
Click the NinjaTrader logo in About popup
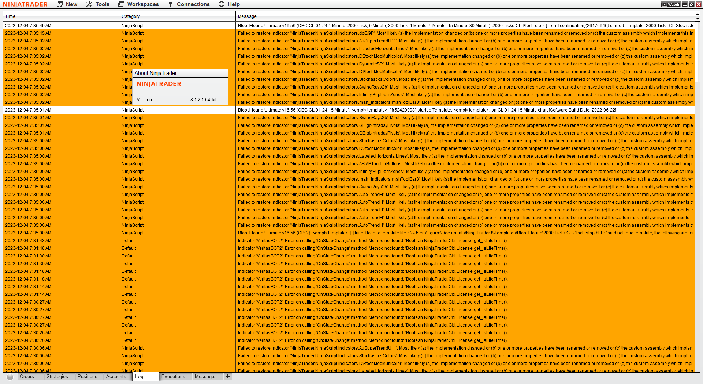(x=159, y=84)
